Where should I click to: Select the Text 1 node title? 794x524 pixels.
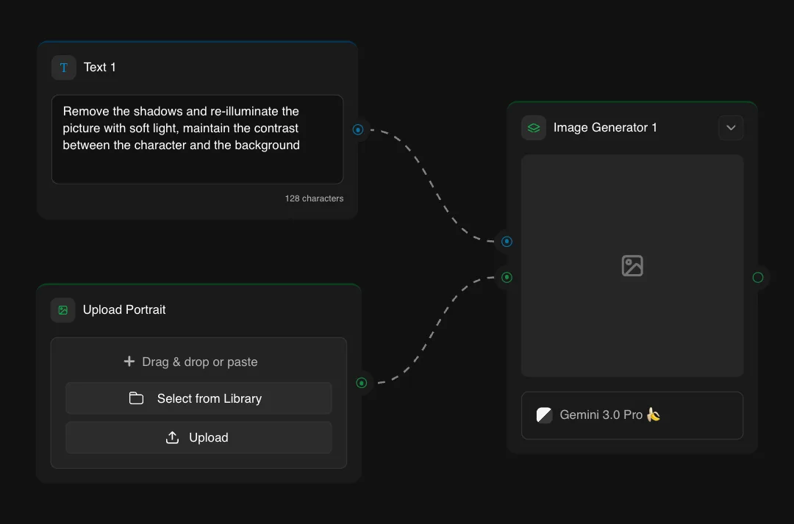tap(100, 67)
